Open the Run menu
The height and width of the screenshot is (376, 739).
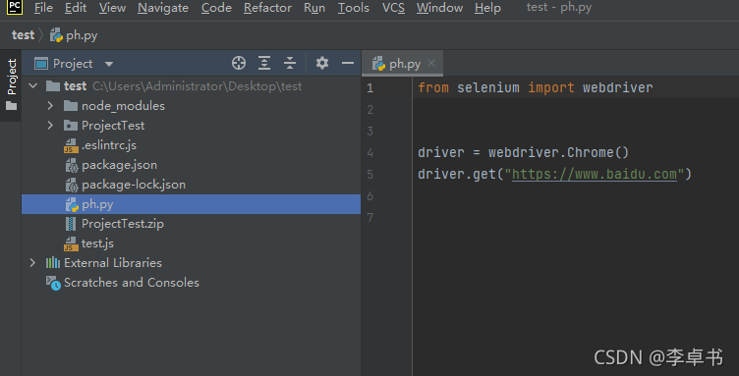click(314, 8)
